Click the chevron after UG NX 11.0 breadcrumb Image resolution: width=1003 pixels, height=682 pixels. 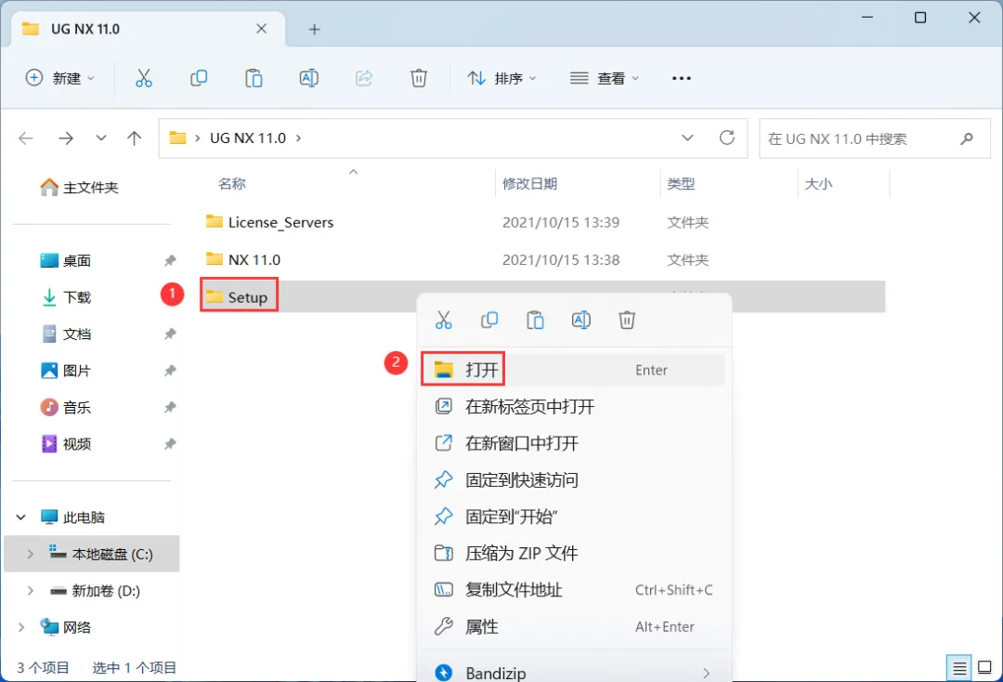[x=299, y=138]
